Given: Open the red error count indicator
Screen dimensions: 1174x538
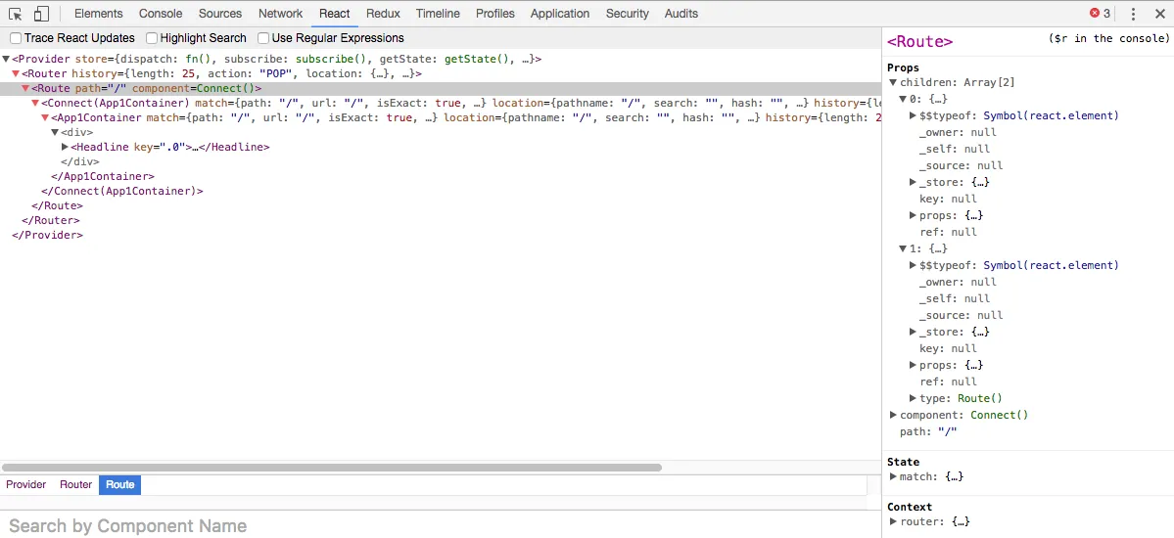Looking at the screenshot, I should point(1100,14).
